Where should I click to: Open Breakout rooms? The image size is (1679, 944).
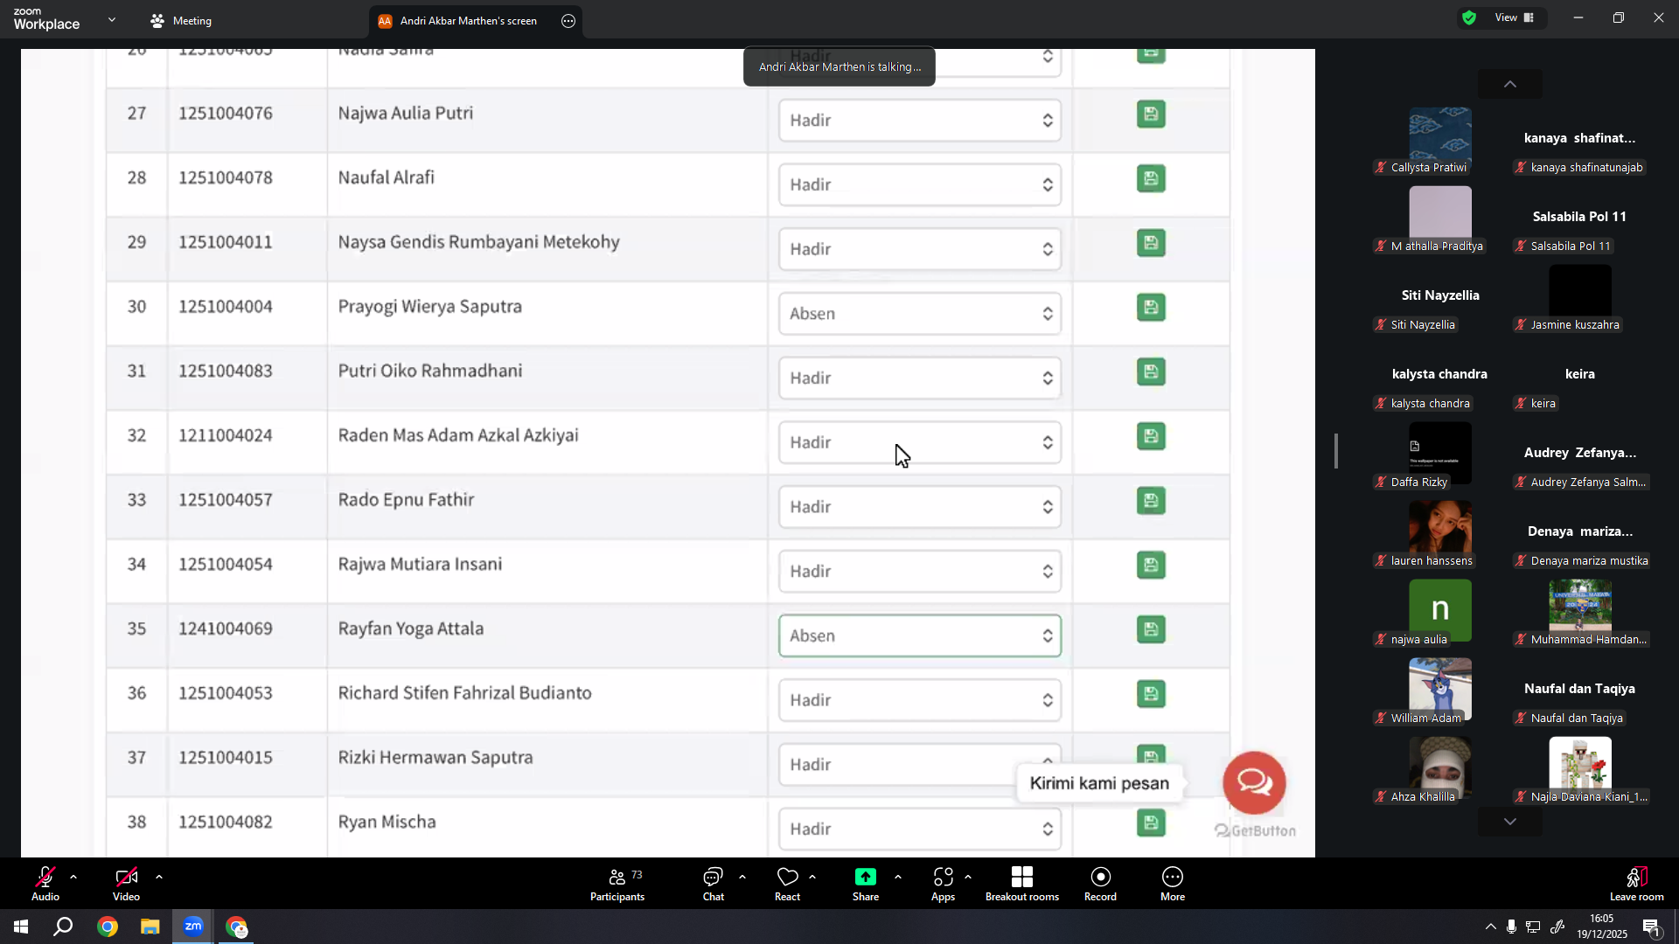(1022, 884)
